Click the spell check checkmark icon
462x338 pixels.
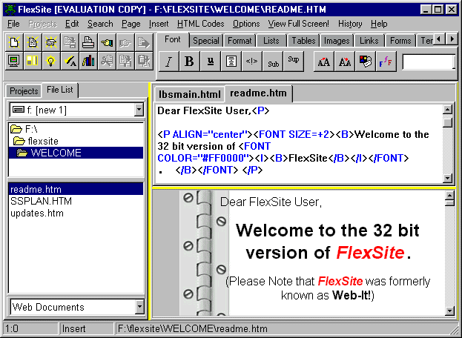[70, 61]
